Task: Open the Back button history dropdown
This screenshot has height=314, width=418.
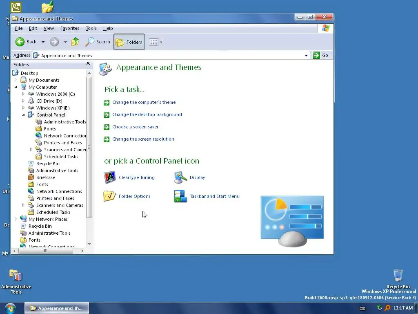Action: pyautogui.click(x=43, y=42)
